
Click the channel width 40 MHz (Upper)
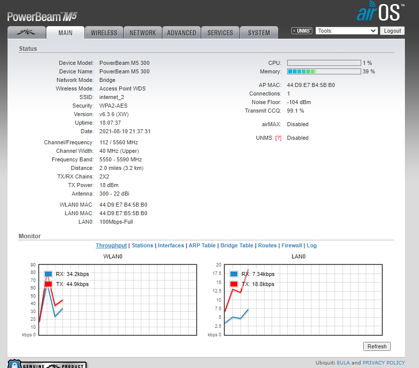pyautogui.click(x=119, y=151)
